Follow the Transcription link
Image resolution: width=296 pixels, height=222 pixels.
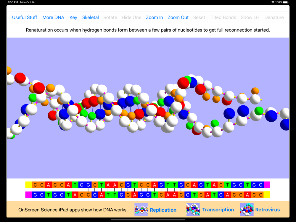(x=218, y=210)
